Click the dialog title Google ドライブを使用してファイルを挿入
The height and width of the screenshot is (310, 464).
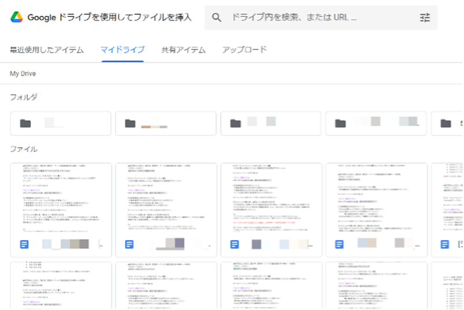tap(110, 17)
